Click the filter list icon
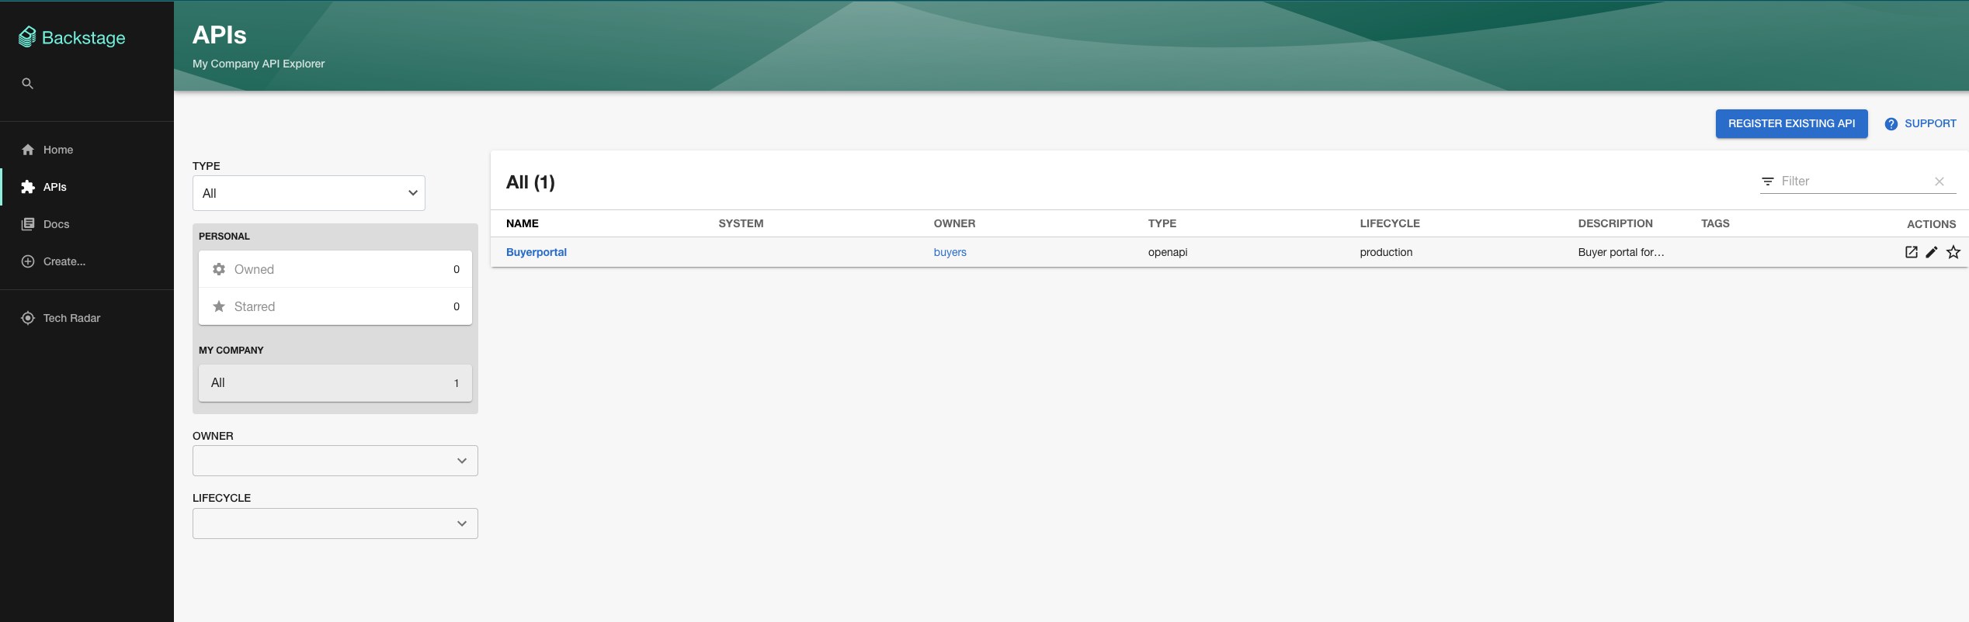This screenshot has width=1969, height=622. [1768, 181]
